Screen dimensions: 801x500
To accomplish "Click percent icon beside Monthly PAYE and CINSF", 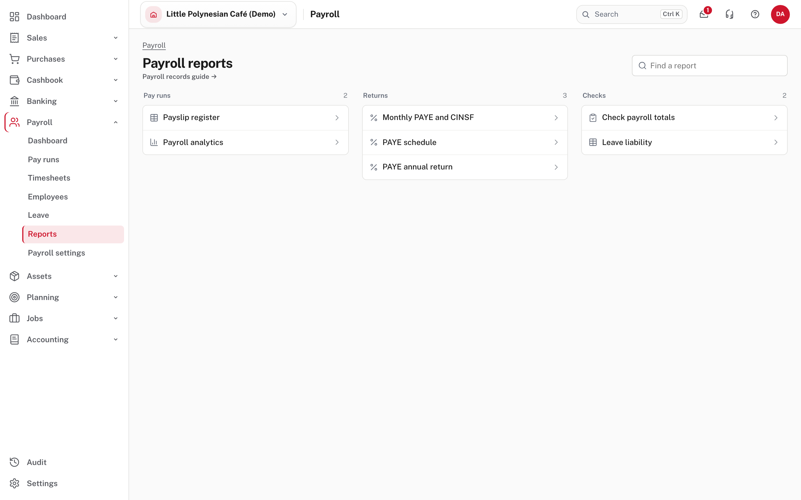I will pos(374,118).
